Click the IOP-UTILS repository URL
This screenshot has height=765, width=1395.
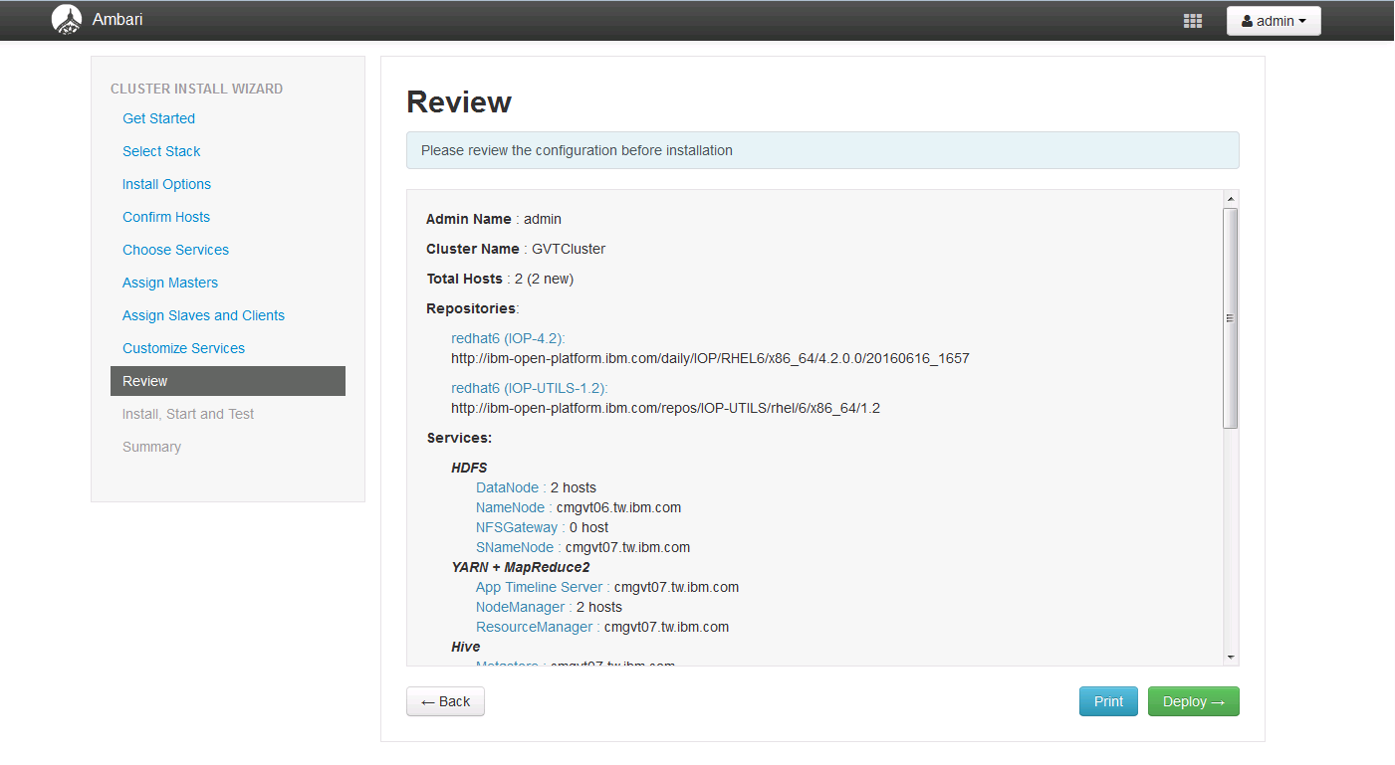[665, 408]
